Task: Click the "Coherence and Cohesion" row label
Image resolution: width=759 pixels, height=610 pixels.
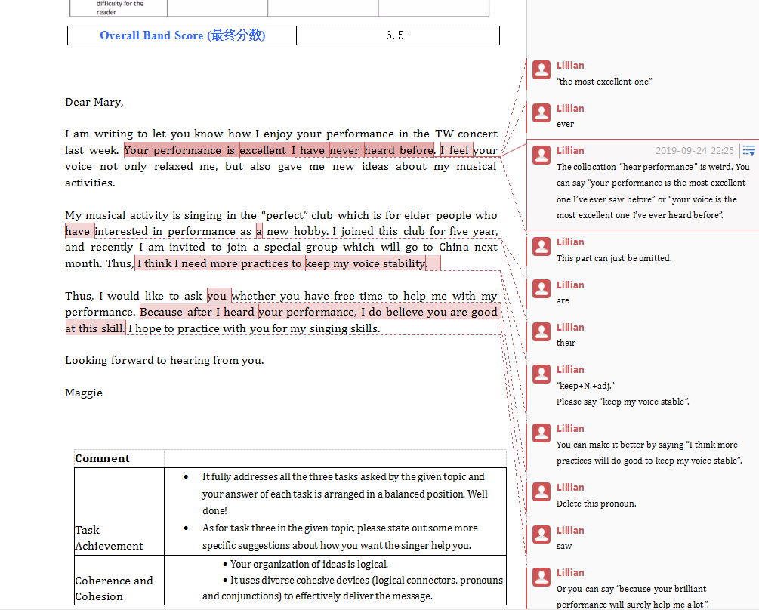Action: (114, 588)
